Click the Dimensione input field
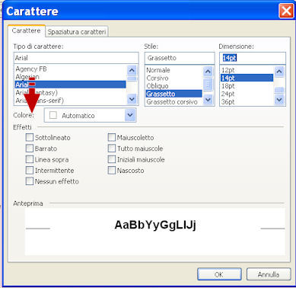 253,58
